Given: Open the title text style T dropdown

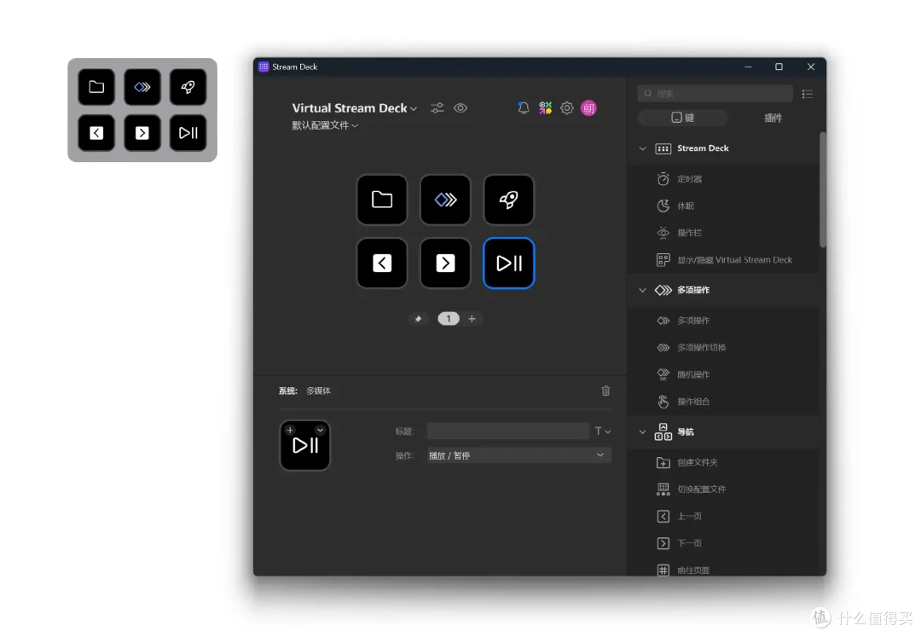Looking at the screenshot, I should (x=603, y=431).
